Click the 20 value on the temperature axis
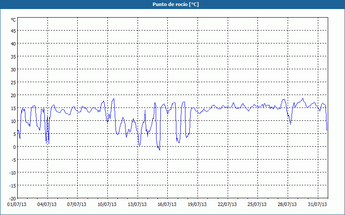The height and width of the screenshot is (215, 345). click(13, 95)
